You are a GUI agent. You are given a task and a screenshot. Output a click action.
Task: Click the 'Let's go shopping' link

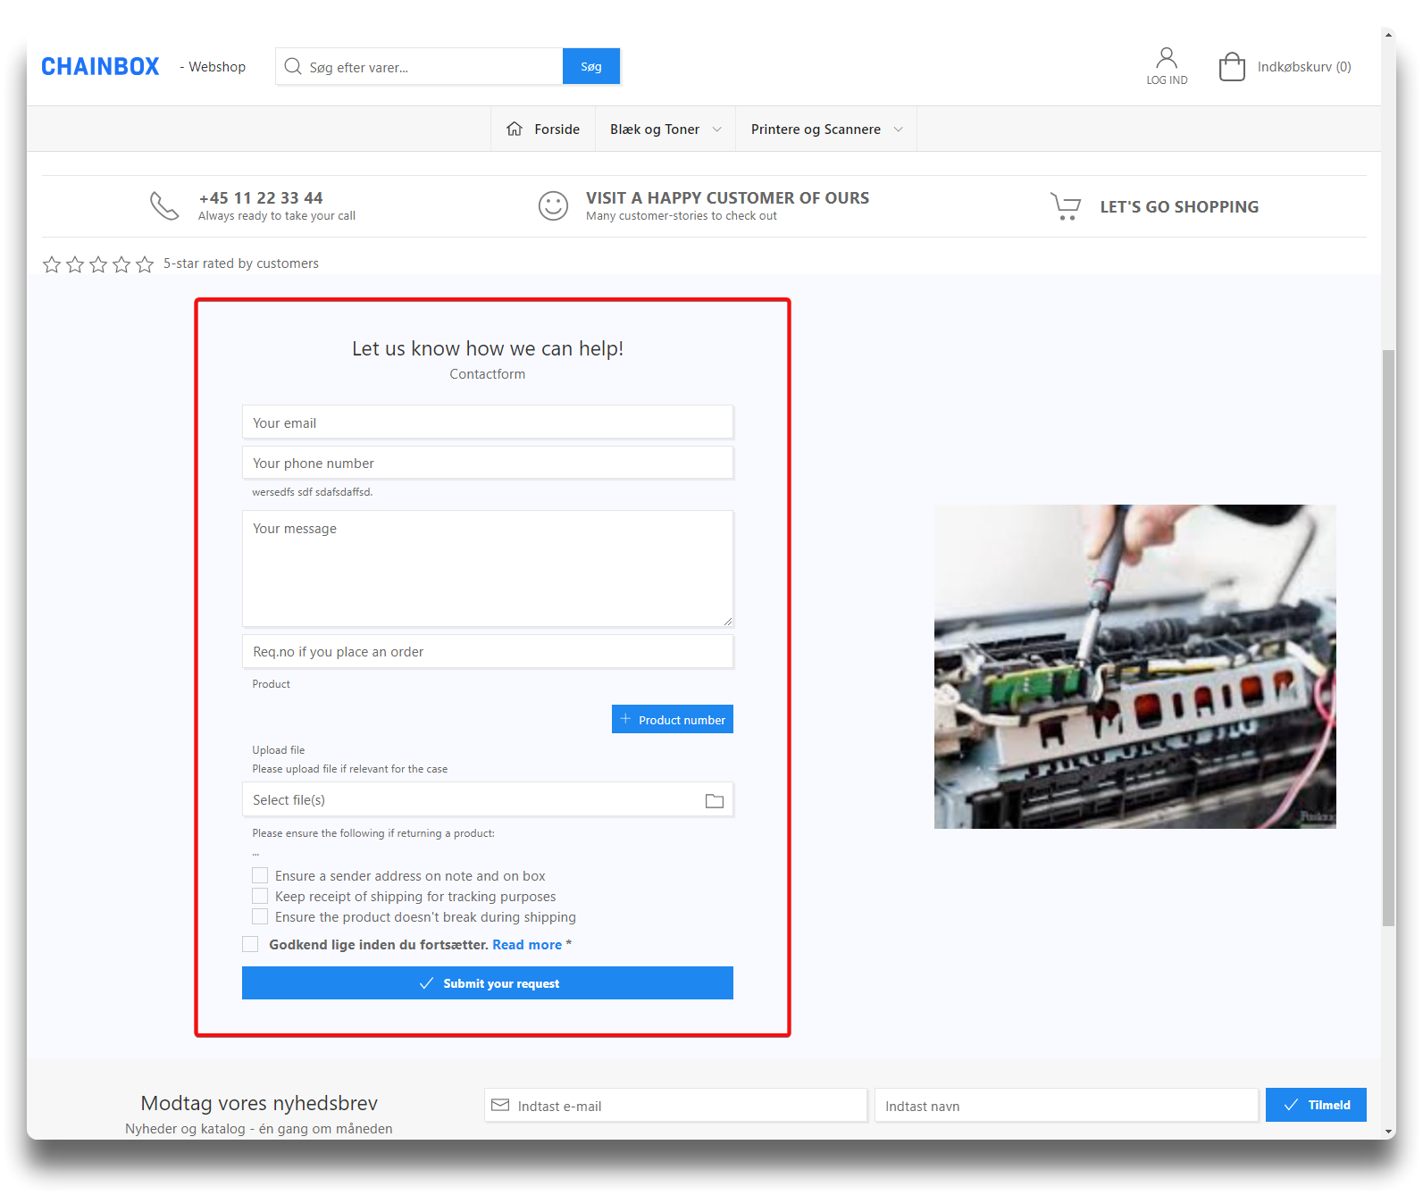[x=1179, y=207]
